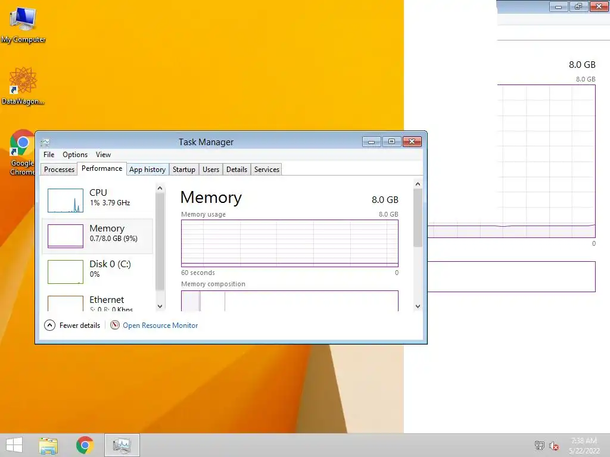Open the Options menu
The width and height of the screenshot is (610, 457).
(x=75, y=155)
